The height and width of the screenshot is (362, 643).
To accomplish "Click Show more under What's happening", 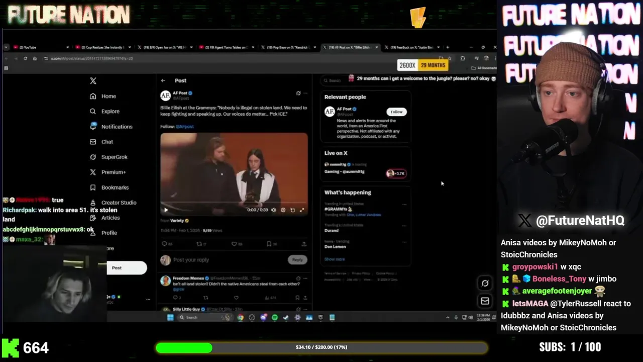I will (x=335, y=259).
